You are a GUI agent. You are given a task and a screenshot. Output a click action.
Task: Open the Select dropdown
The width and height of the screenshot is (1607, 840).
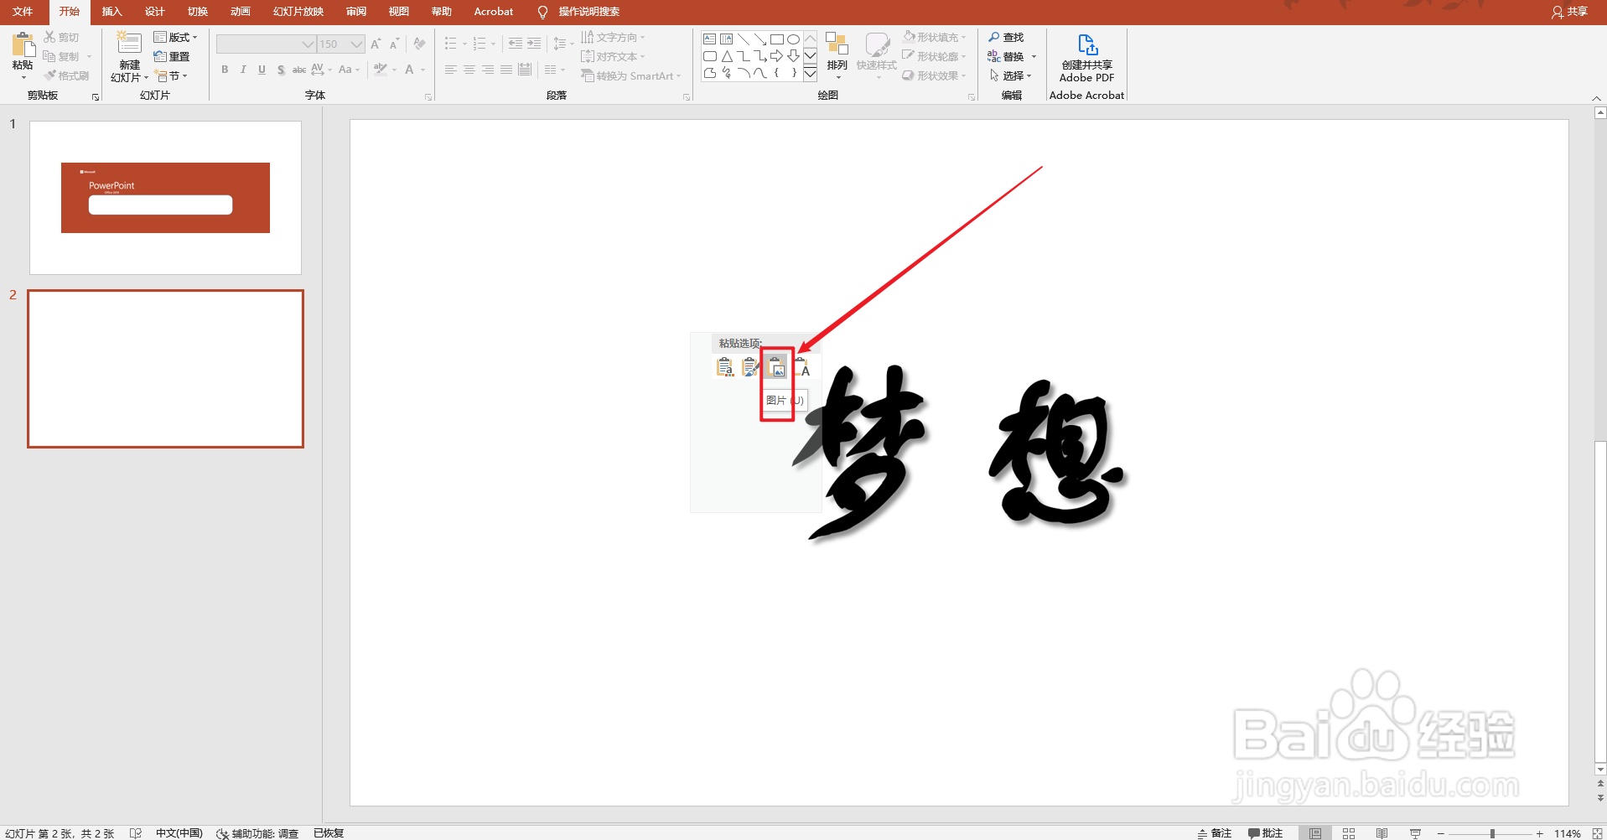click(x=1010, y=75)
